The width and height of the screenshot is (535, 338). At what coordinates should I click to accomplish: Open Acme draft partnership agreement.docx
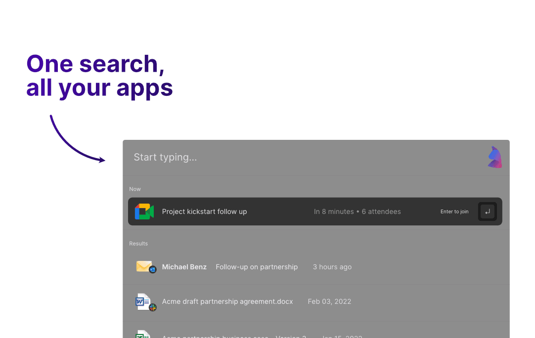coord(227,301)
